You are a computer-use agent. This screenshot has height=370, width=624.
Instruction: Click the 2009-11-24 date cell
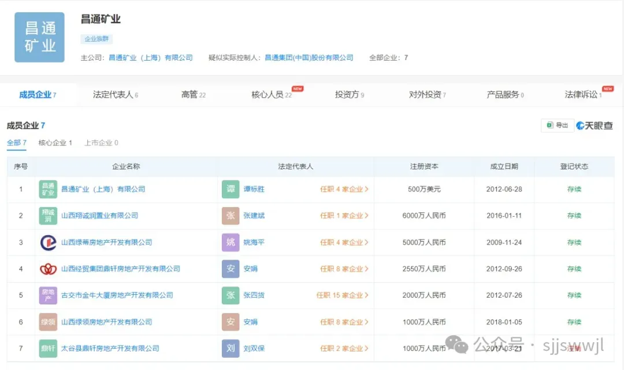click(x=504, y=242)
